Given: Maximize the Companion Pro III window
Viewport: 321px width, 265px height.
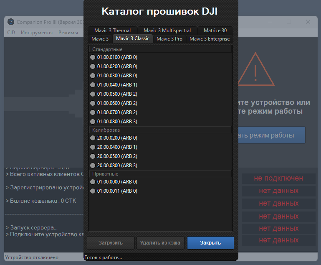Looking at the screenshot, I should pyautogui.click(x=289, y=22).
